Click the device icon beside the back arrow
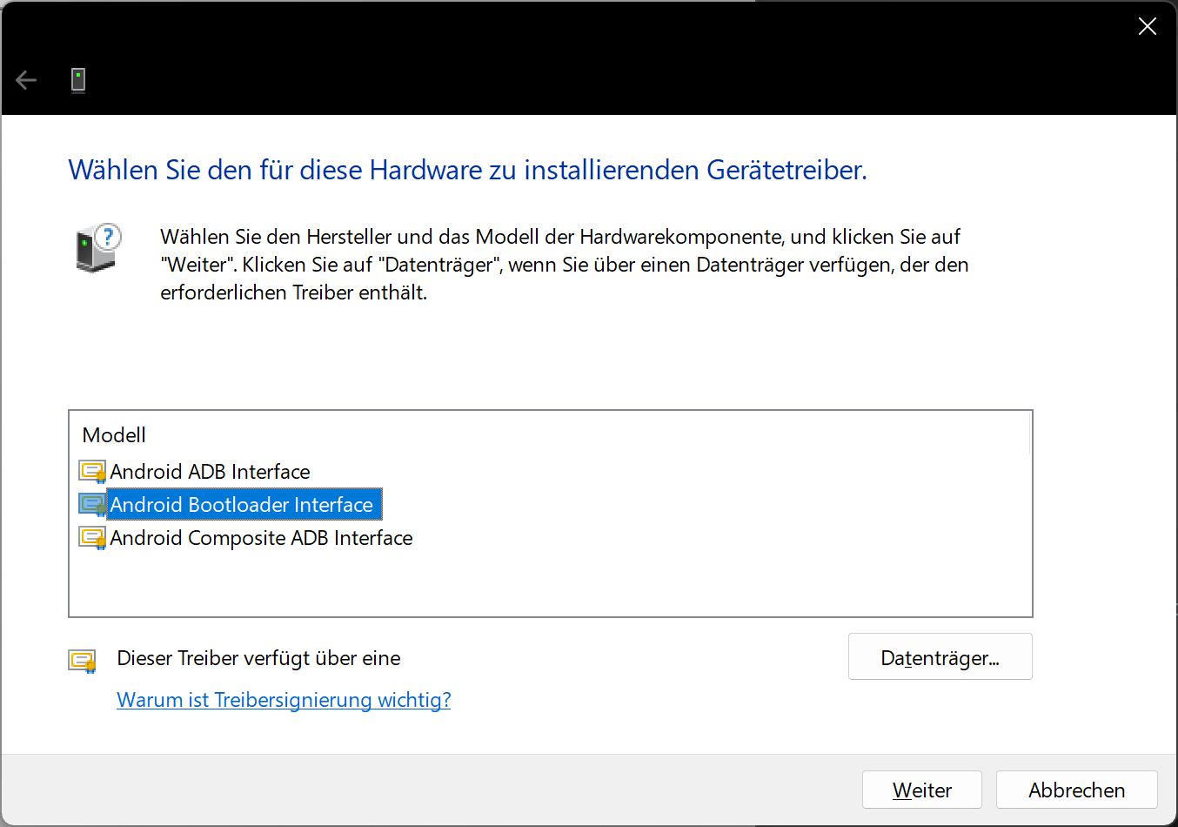This screenshot has height=827, width=1178. [78, 80]
